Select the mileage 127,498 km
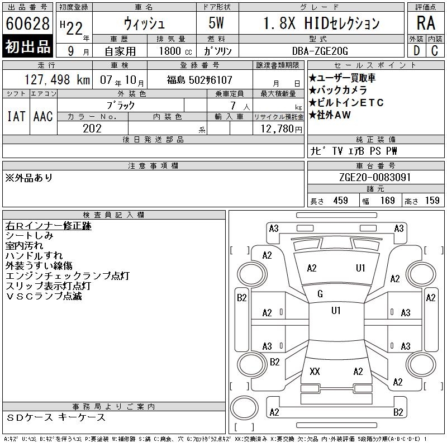The image size is (447, 447). 57,80
